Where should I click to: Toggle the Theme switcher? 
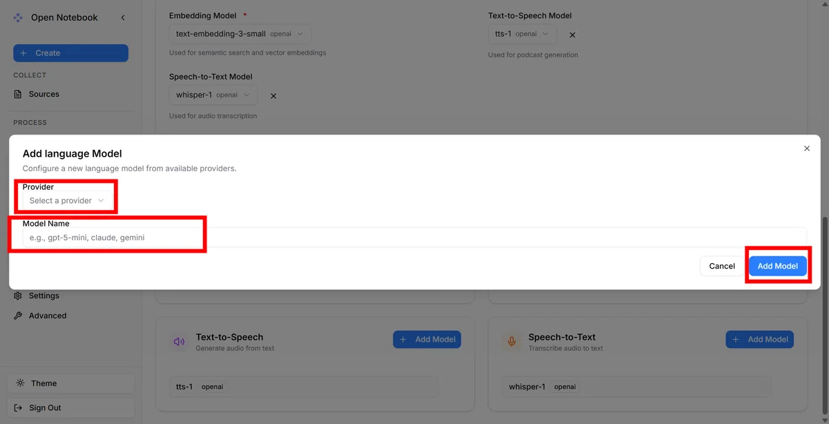70,383
